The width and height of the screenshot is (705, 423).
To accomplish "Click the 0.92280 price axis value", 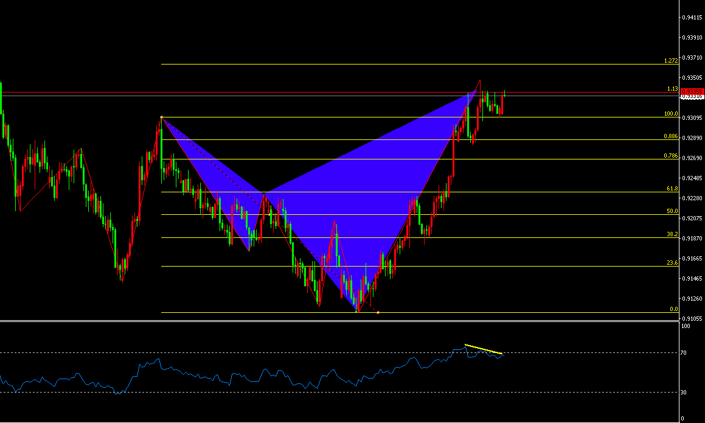I will click(692, 198).
